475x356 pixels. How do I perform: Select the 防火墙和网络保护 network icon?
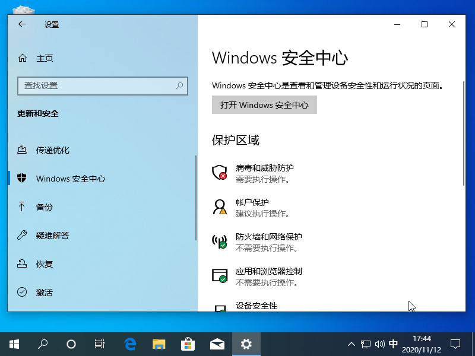[x=220, y=241]
